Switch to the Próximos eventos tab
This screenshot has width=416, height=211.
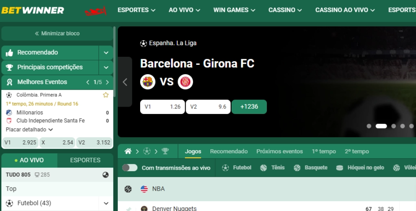tap(279, 151)
